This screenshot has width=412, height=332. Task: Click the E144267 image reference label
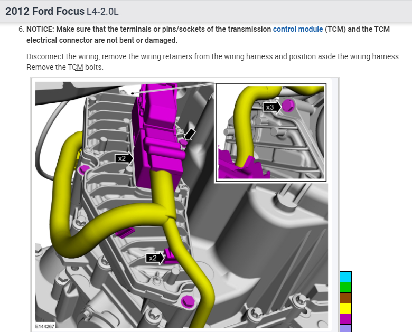point(45,326)
